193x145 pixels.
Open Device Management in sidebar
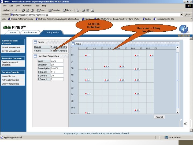[x=13, y=51]
